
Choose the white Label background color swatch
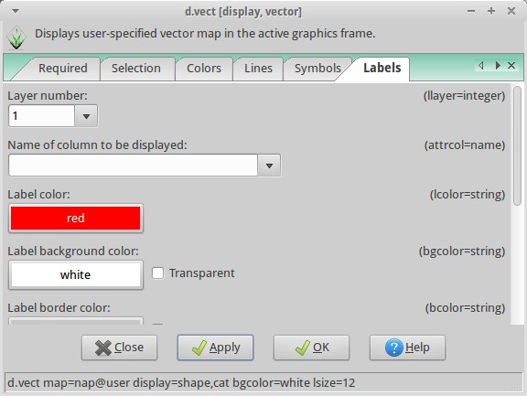pos(76,275)
